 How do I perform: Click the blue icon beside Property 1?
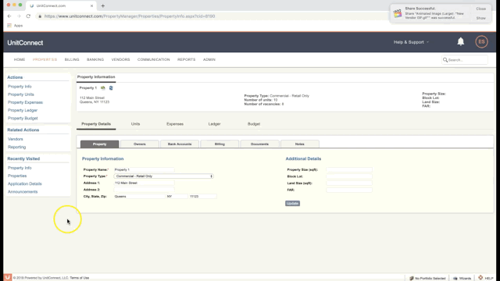click(111, 88)
